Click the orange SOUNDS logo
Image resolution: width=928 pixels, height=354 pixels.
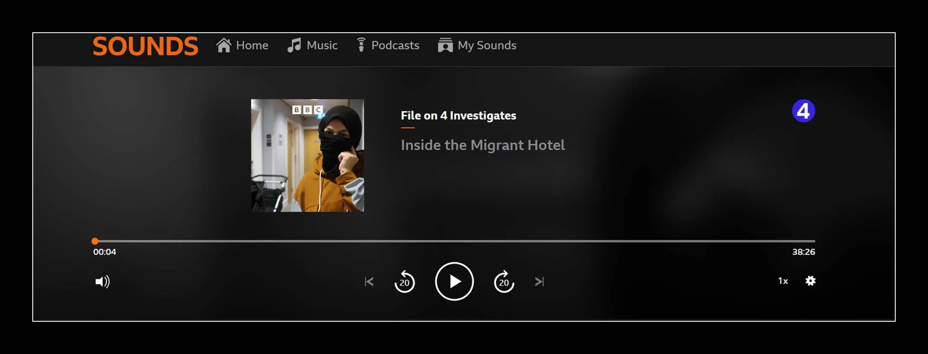tap(145, 46)
